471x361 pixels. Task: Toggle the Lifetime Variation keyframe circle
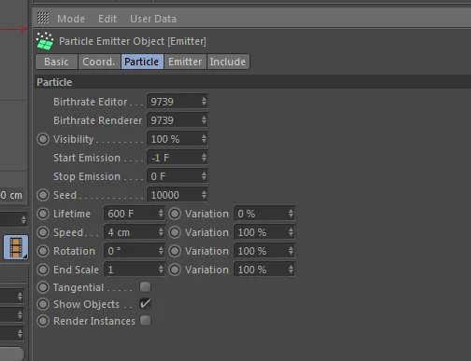175,214
